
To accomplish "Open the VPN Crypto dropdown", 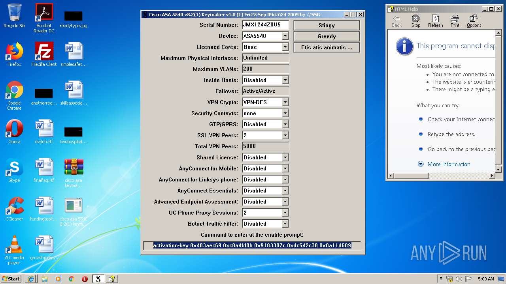I will 285,102.
